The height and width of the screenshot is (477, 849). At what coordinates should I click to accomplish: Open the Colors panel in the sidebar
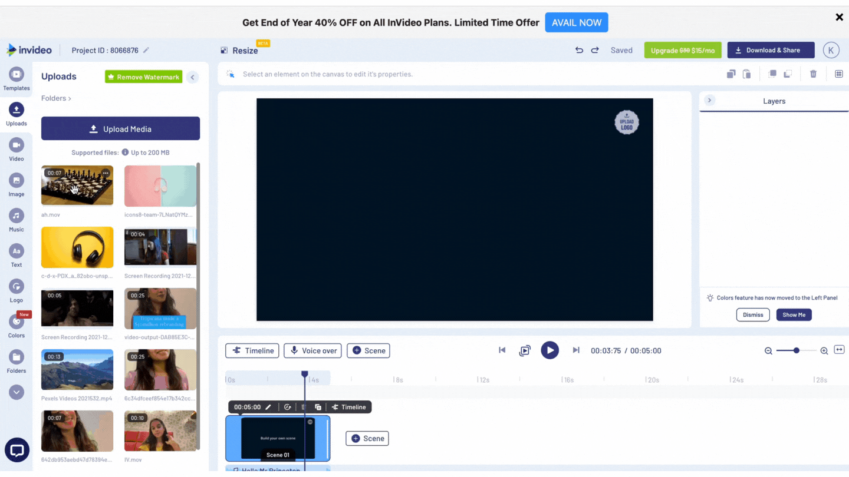point(17,326)
